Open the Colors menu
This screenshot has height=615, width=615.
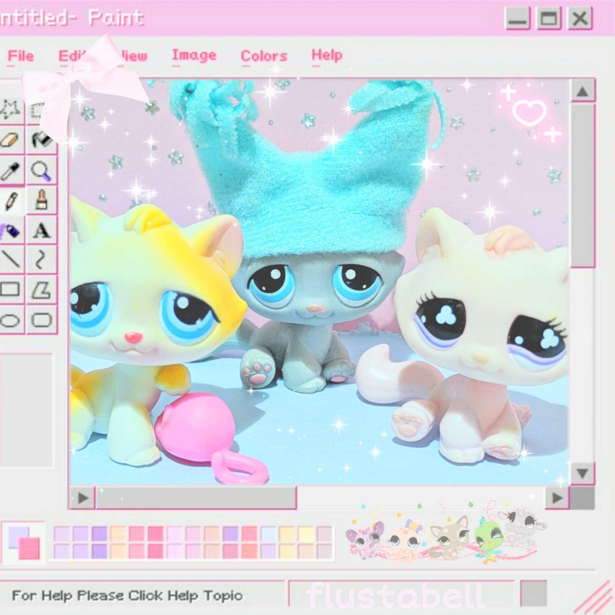point(264,56)
